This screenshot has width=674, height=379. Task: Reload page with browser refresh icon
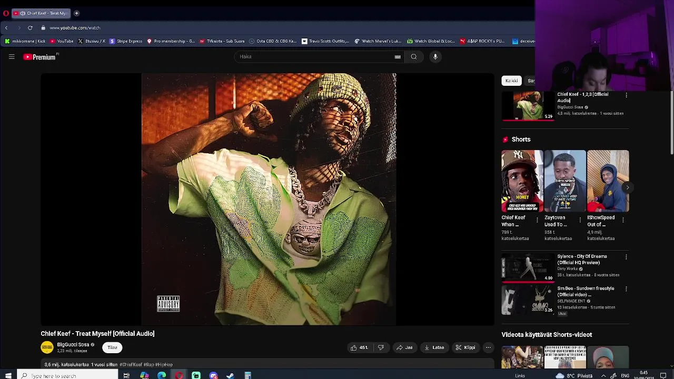[30, 28]
